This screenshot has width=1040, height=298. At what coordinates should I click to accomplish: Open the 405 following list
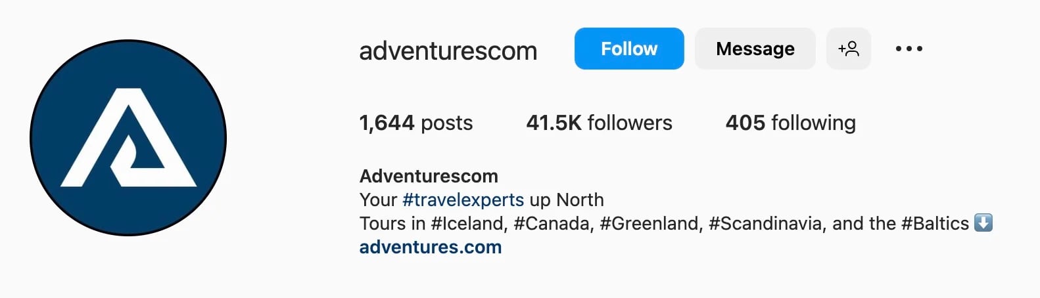(x=790, y=123)
